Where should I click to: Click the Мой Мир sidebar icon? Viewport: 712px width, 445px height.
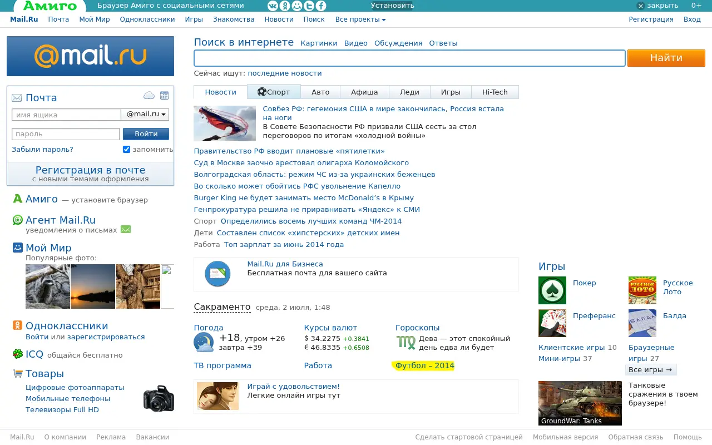[x=18, y=248]
